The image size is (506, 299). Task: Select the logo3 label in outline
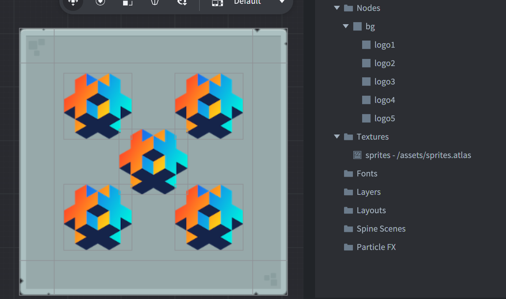(385, 82)
